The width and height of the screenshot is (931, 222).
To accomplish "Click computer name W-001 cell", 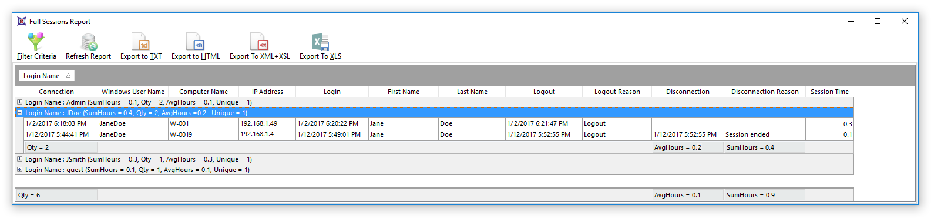I will pos(203,124).
